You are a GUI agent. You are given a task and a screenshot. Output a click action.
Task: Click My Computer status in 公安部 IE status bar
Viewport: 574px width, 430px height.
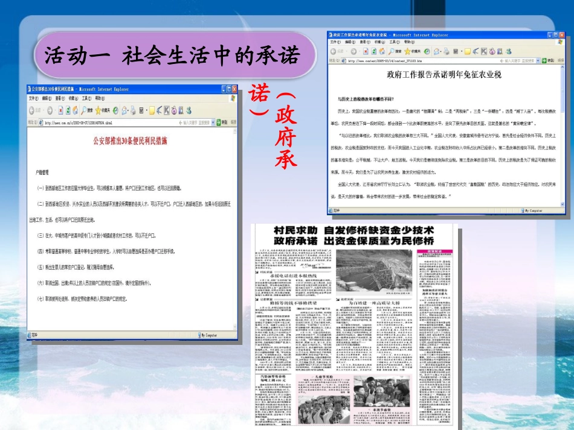208,335
